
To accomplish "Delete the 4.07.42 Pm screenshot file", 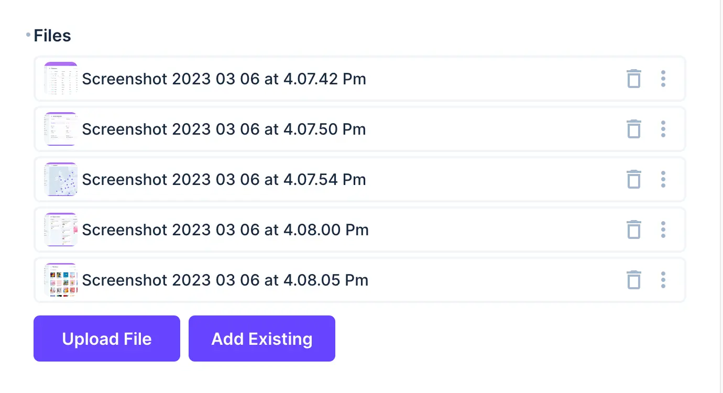I will (x=633, y=79).
